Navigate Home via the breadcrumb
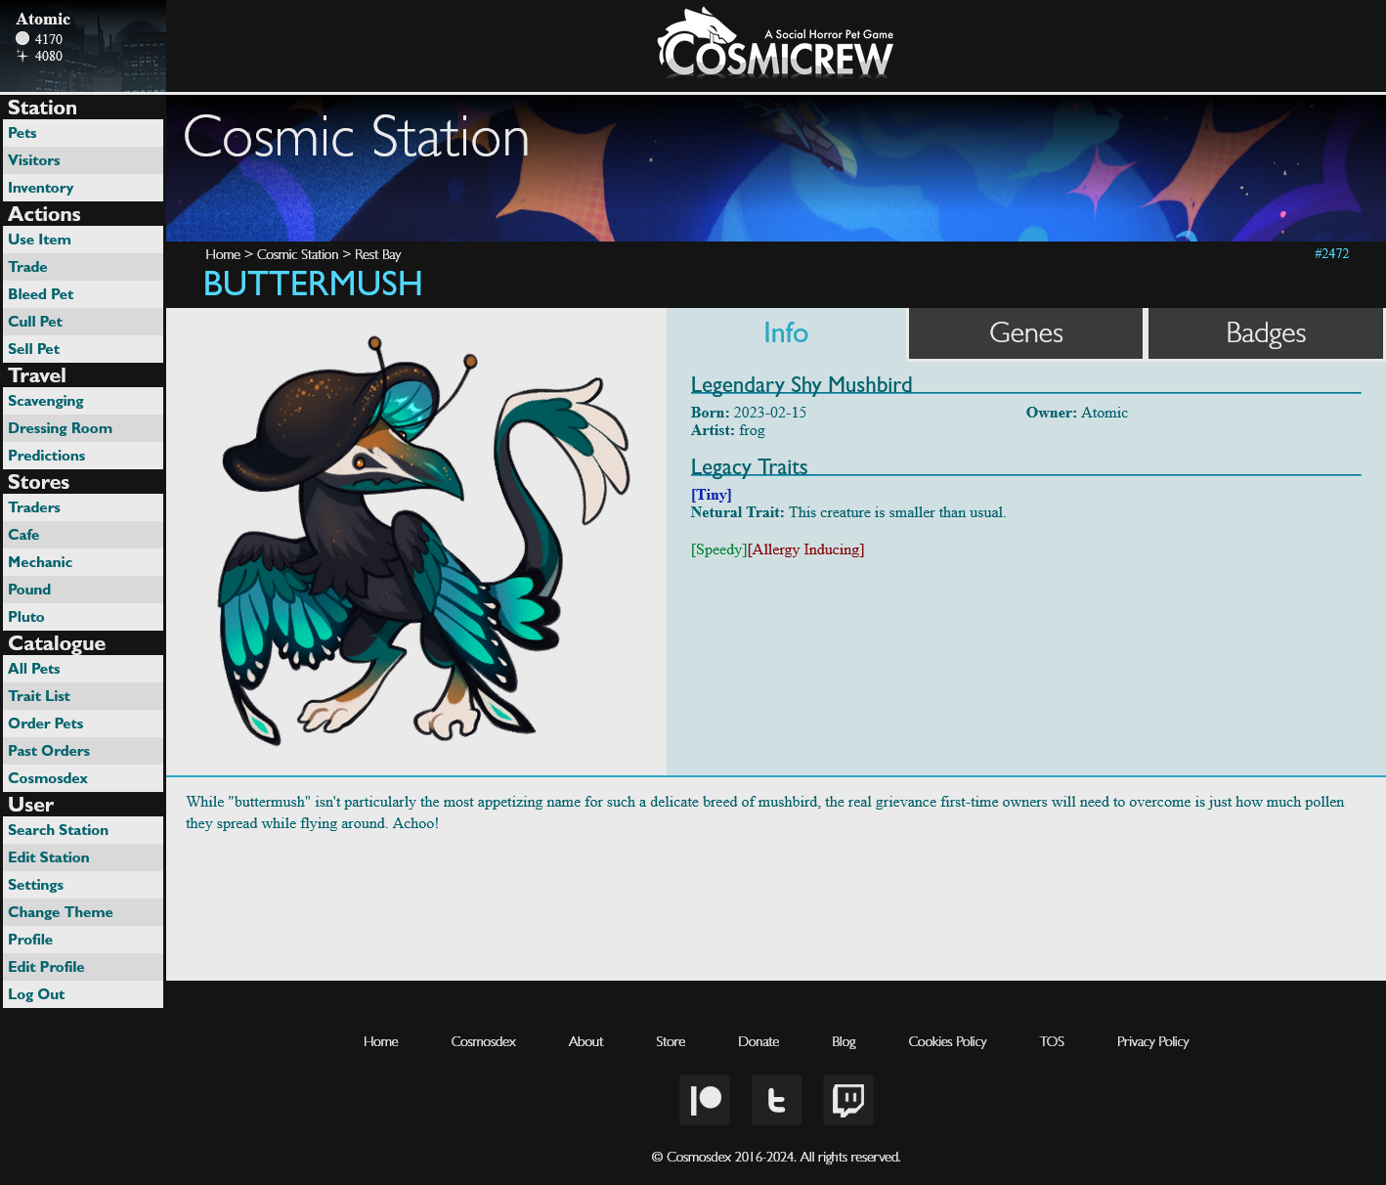This screenshot has width=1386, height=1185. coord(223,254)
